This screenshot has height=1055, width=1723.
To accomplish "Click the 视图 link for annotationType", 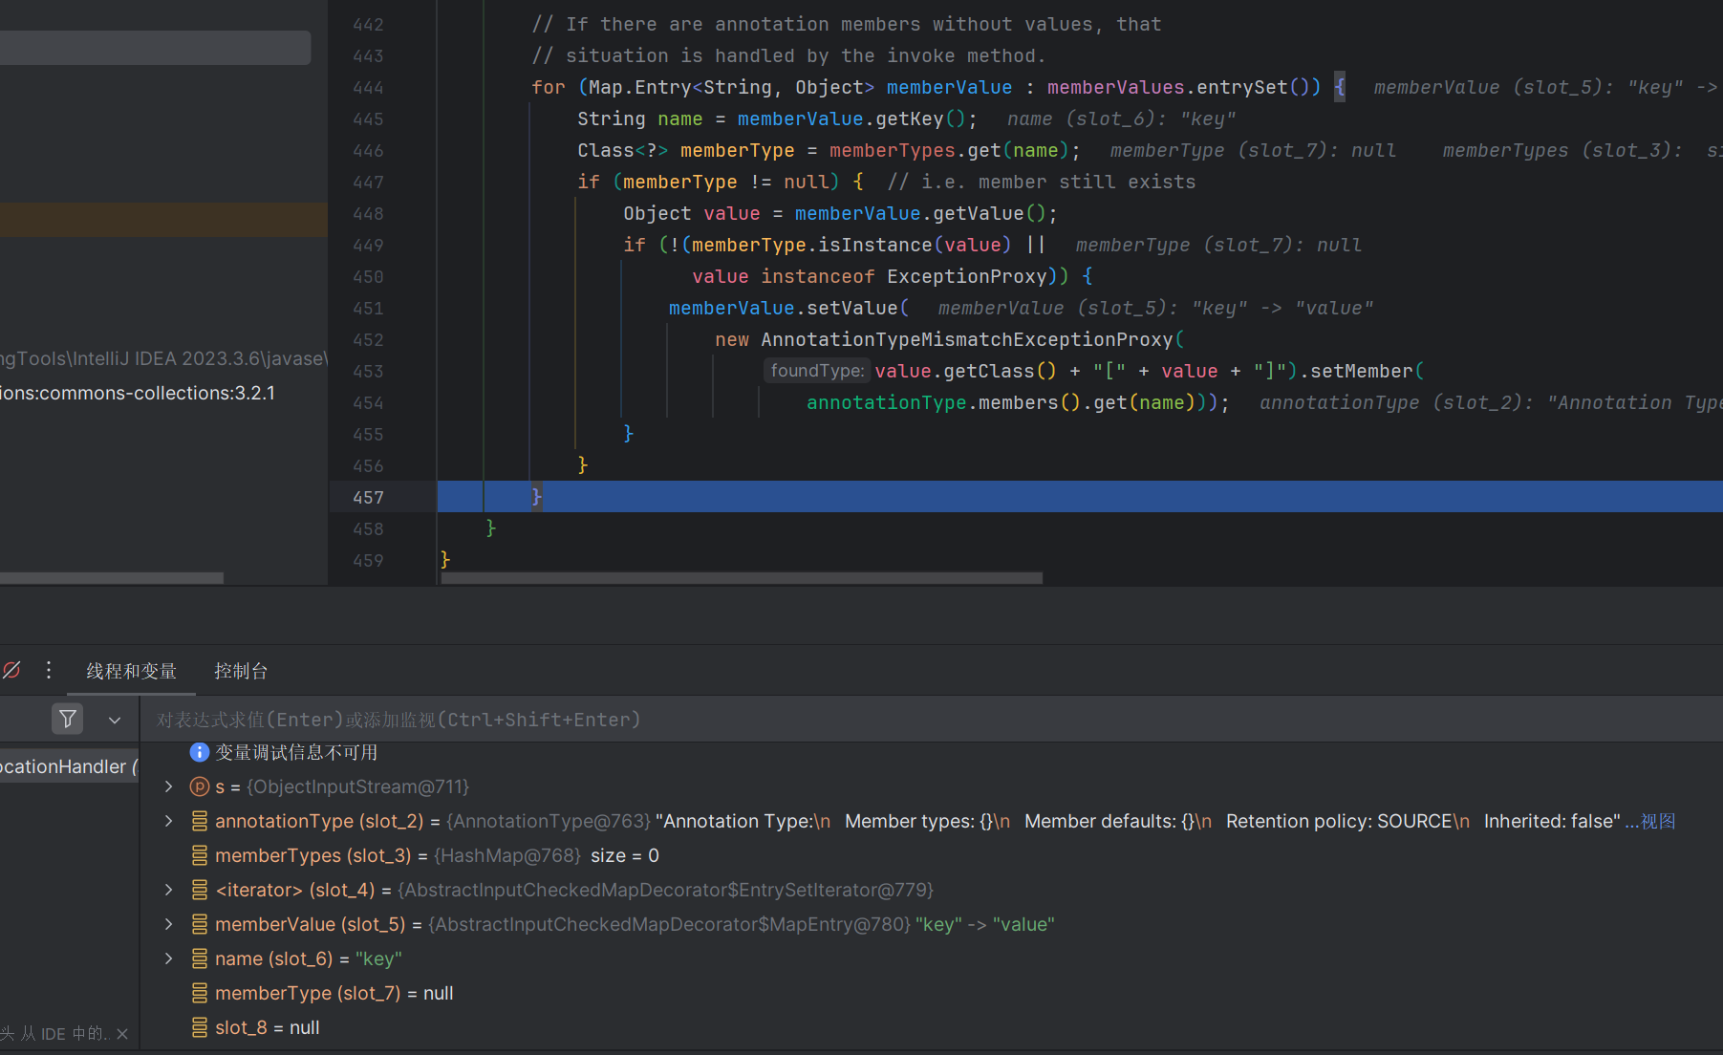I will 1658,821.
